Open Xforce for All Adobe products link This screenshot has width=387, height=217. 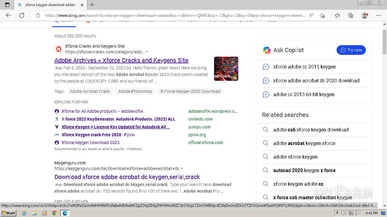102,111
